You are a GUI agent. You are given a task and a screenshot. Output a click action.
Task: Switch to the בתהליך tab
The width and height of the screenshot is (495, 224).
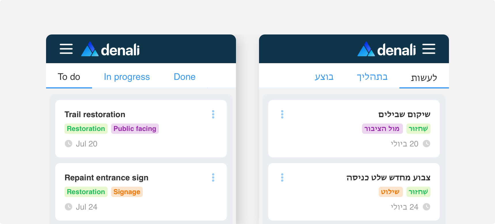point(372,77)
